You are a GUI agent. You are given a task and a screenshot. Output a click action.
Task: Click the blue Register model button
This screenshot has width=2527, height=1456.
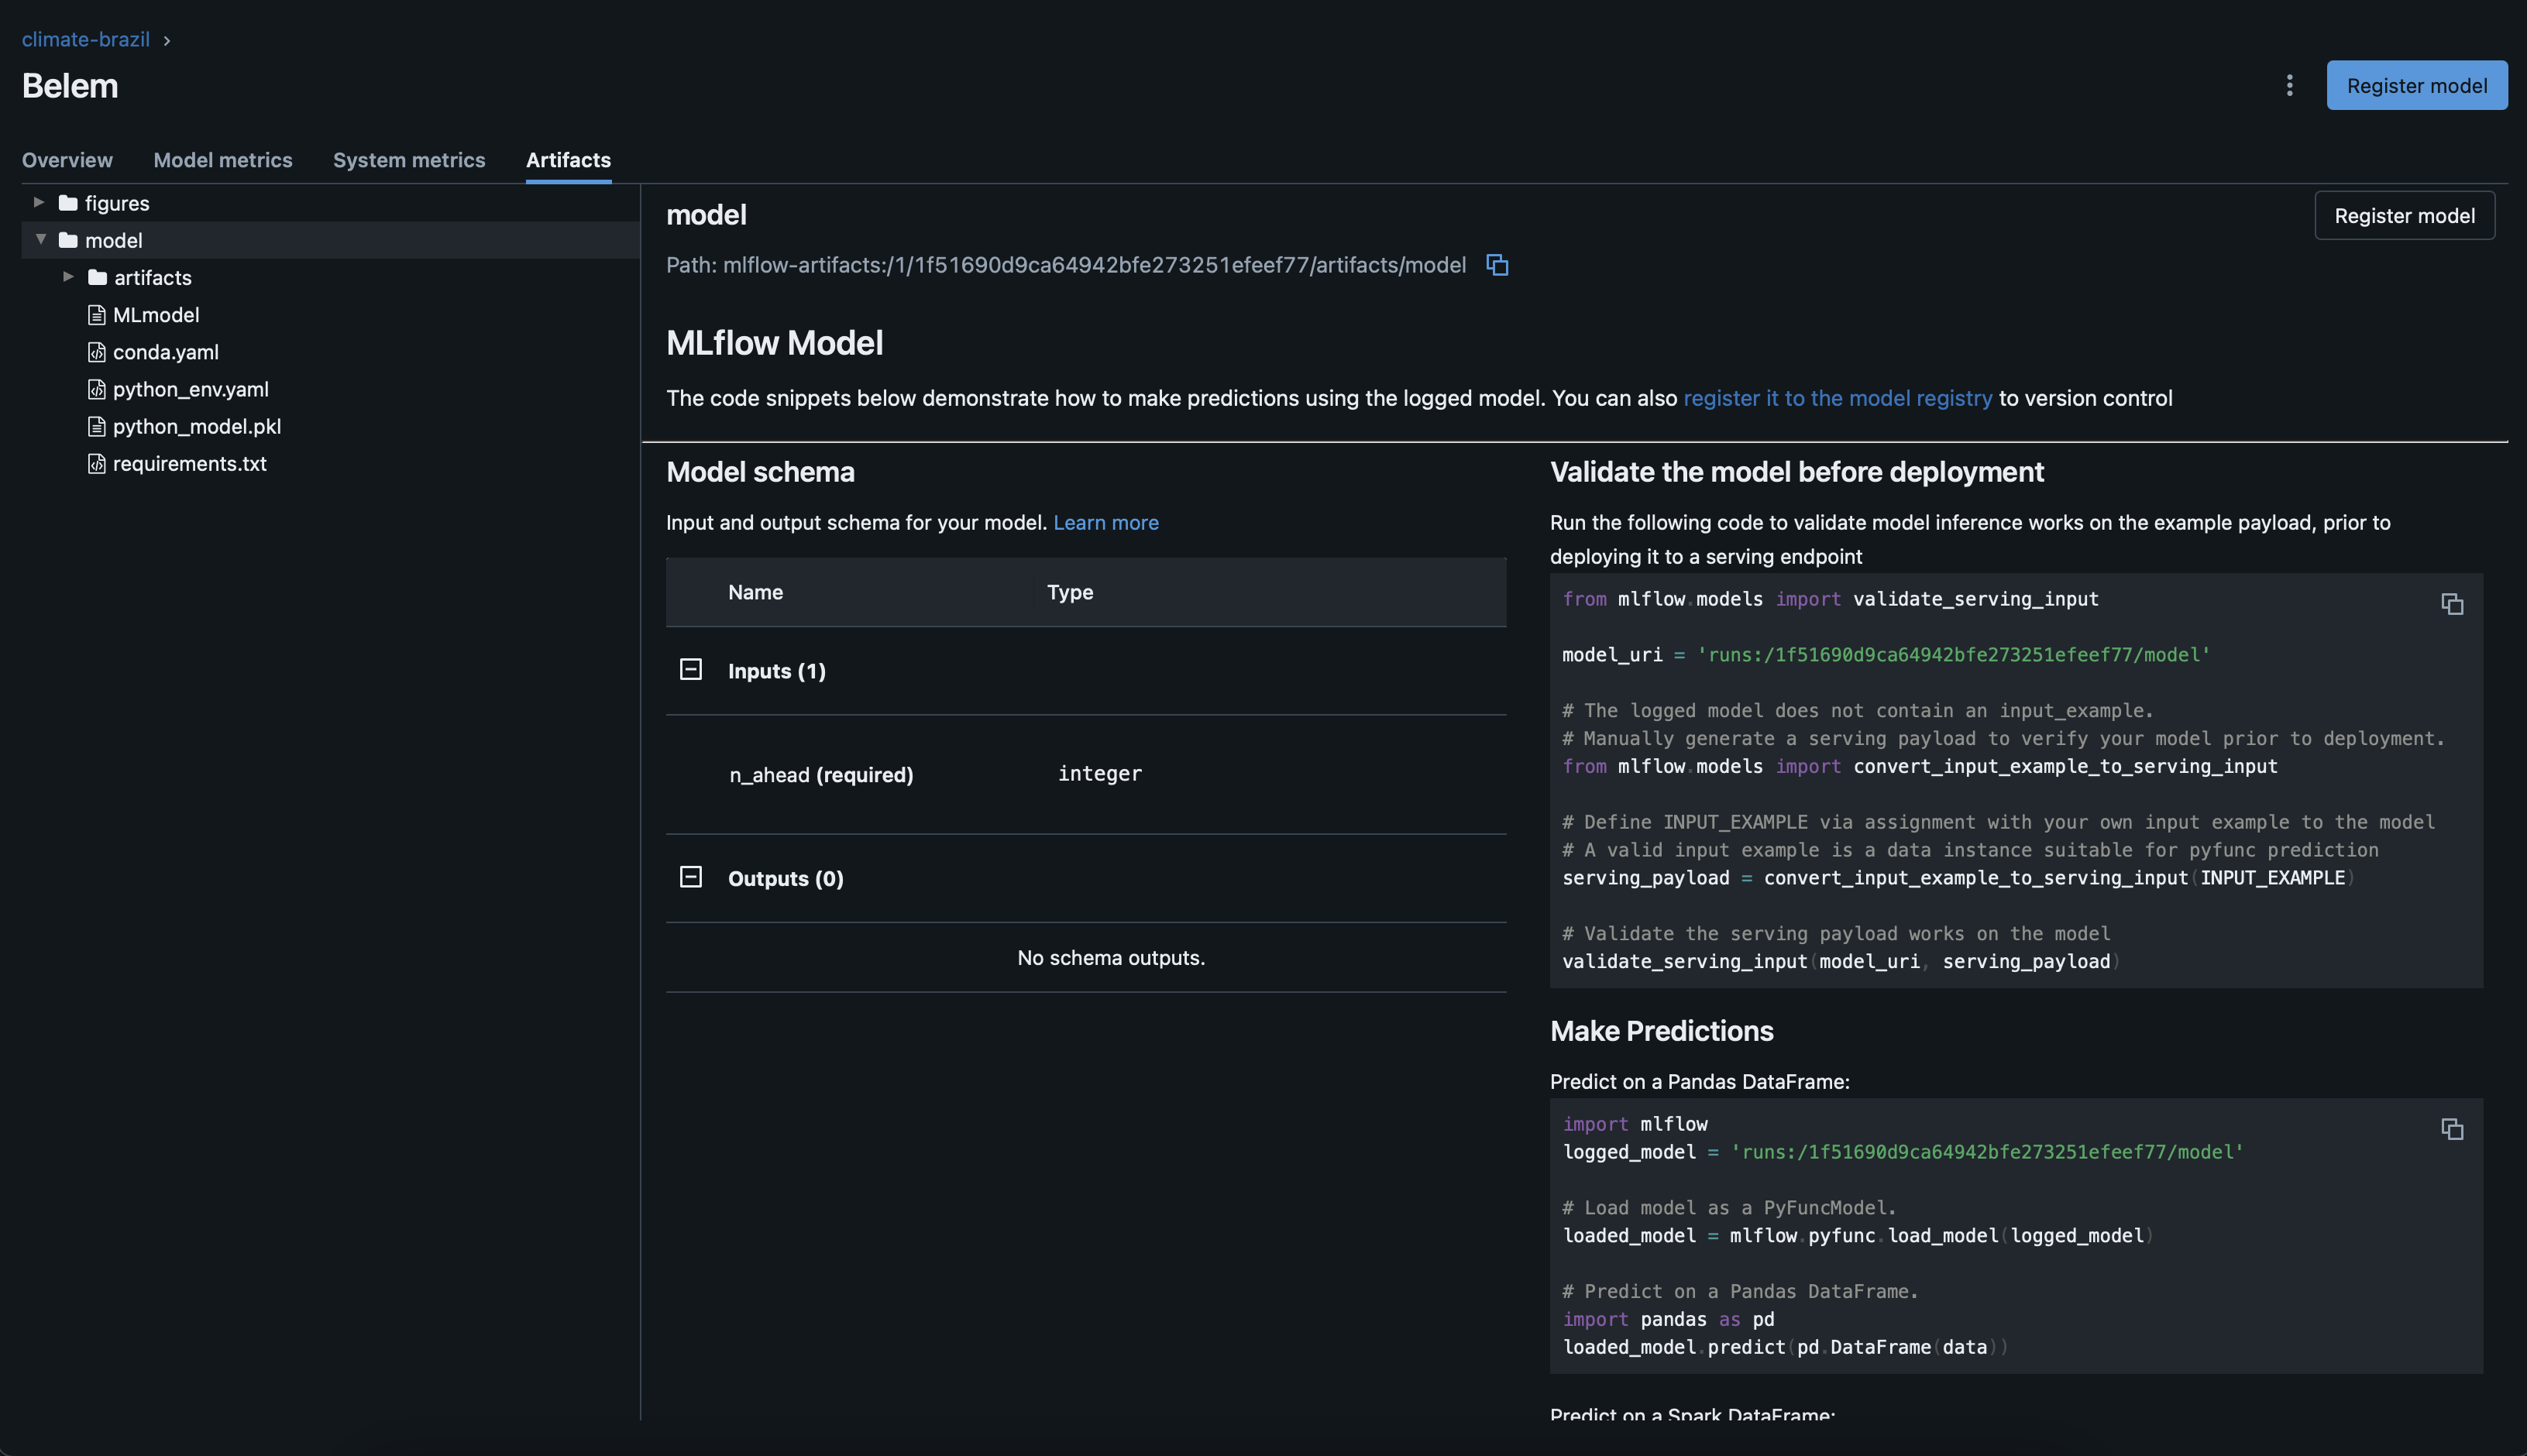(2417, 85)
